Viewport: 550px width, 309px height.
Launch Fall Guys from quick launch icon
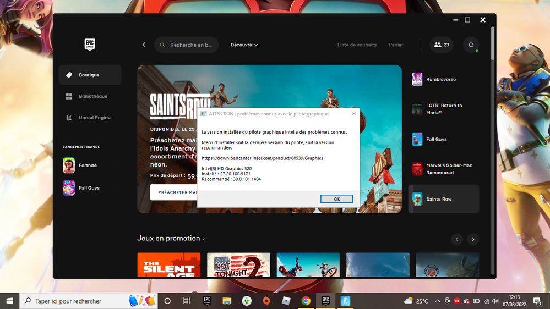69,188
